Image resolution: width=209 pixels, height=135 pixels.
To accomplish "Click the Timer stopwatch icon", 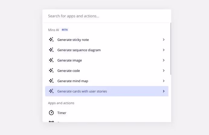I will tap(51, 113).
